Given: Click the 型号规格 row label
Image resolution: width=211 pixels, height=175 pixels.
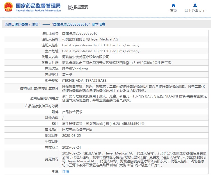Looking at the screenshot, I should (52, 81).
